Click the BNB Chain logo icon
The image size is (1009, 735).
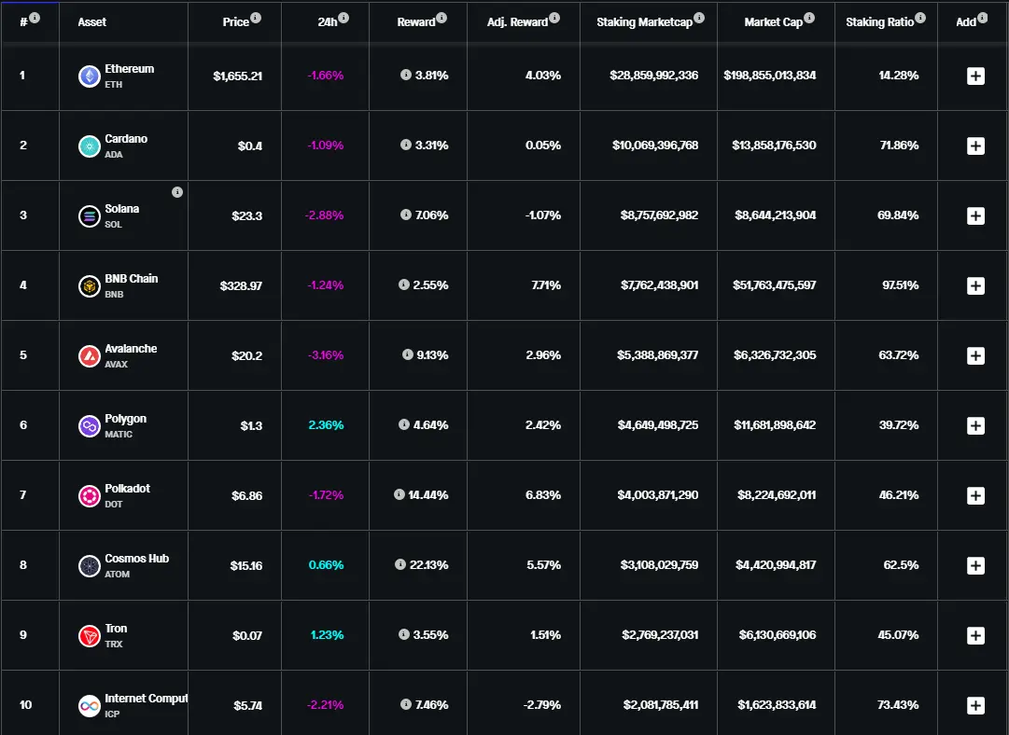(90, 286)
